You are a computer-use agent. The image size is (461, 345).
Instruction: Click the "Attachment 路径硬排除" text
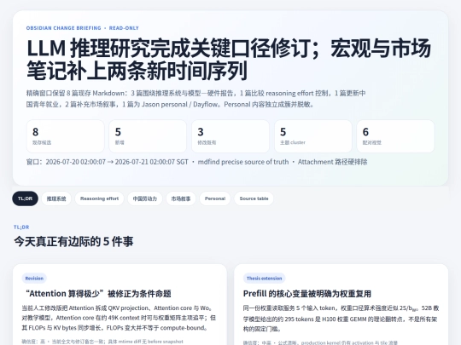(x=333, y=162)
